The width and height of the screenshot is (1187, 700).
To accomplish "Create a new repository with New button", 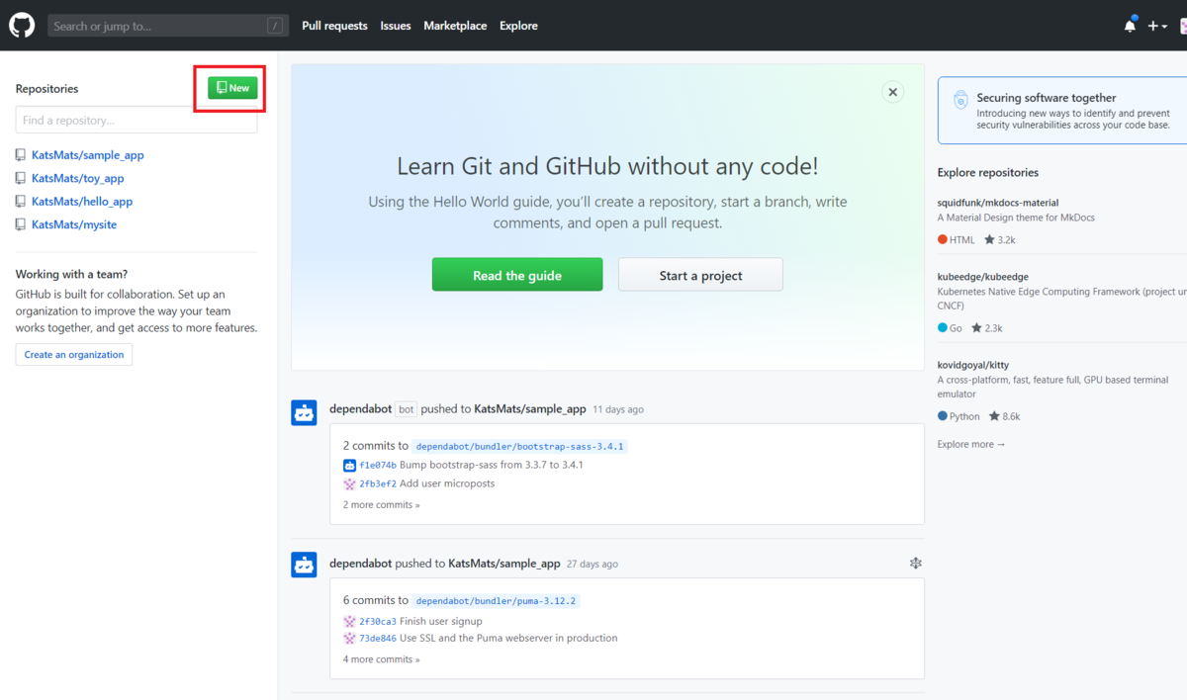I will coord(232,88).
